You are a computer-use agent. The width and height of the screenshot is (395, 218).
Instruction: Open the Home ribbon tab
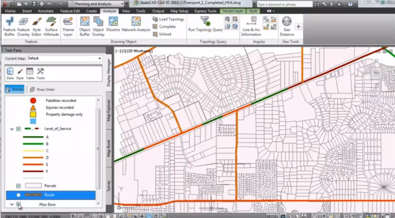point(10,11)
